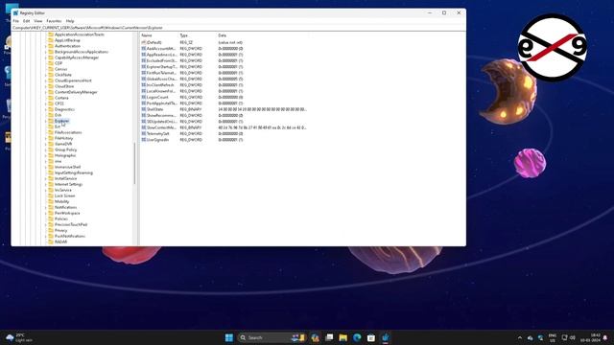Screen dimensions: 614x345
Task: Select the GameDVR folder icon
Action: 51,144
